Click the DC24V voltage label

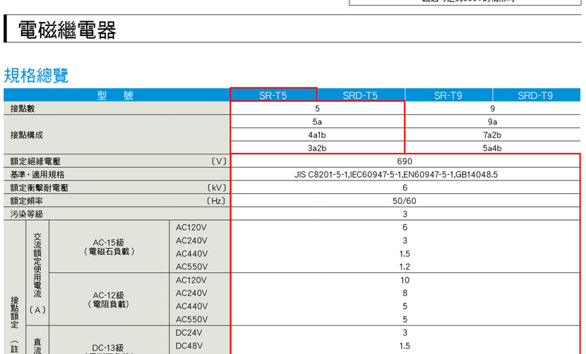click(189, 333)
